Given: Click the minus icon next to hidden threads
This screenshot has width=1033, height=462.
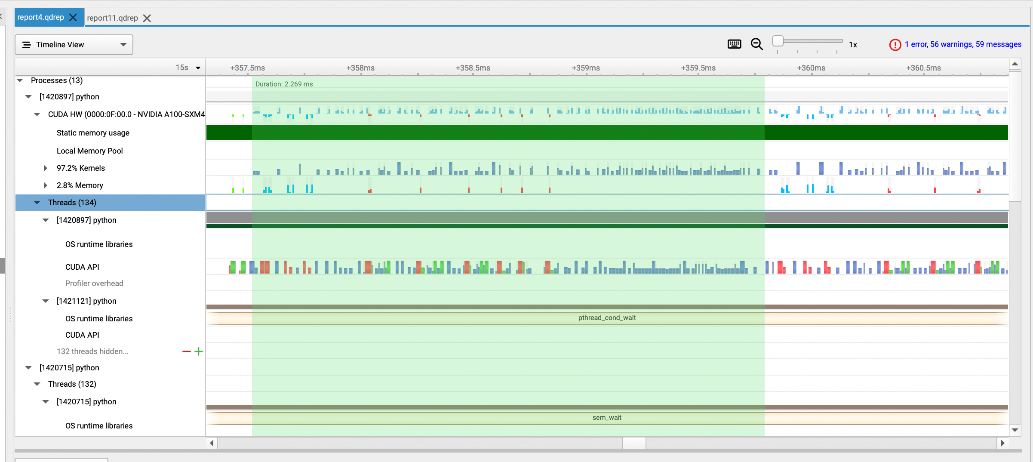Looking at the screenshot, I should 186,351.
